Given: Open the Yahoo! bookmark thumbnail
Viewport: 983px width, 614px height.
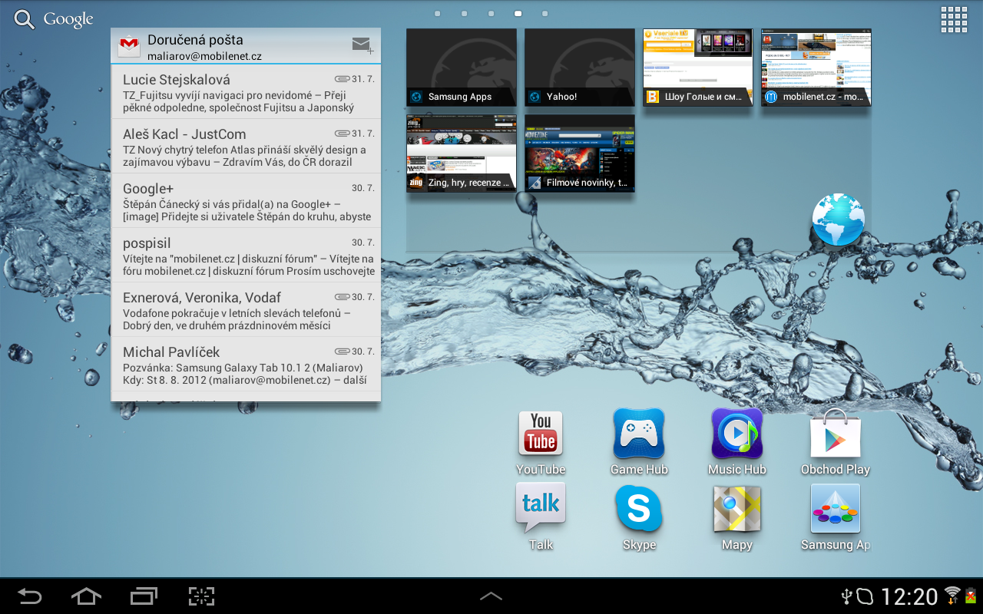Looking at the screenshot, I should 579,68.
